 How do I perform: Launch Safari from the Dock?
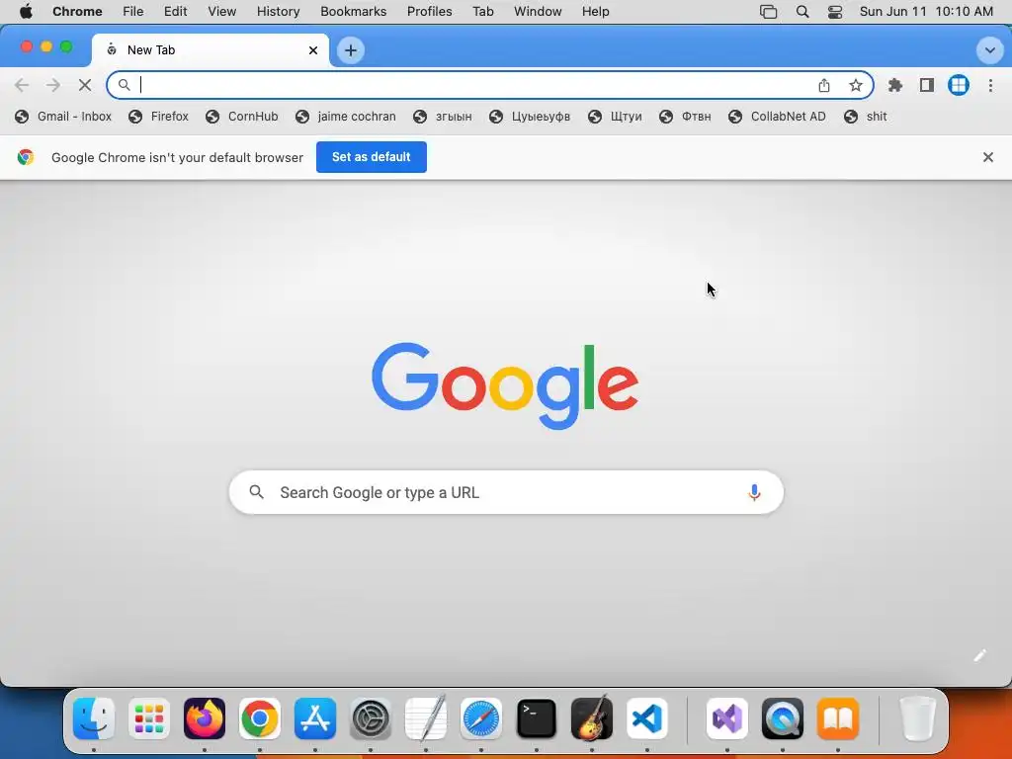tap(481, 718)
